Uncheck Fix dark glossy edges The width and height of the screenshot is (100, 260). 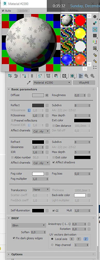click(14, 238)
